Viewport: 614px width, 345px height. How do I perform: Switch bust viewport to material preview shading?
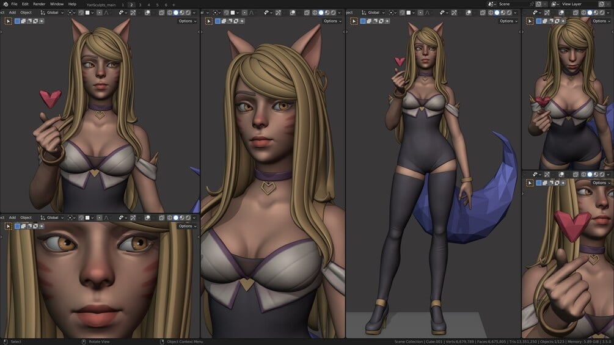[181, 12]
